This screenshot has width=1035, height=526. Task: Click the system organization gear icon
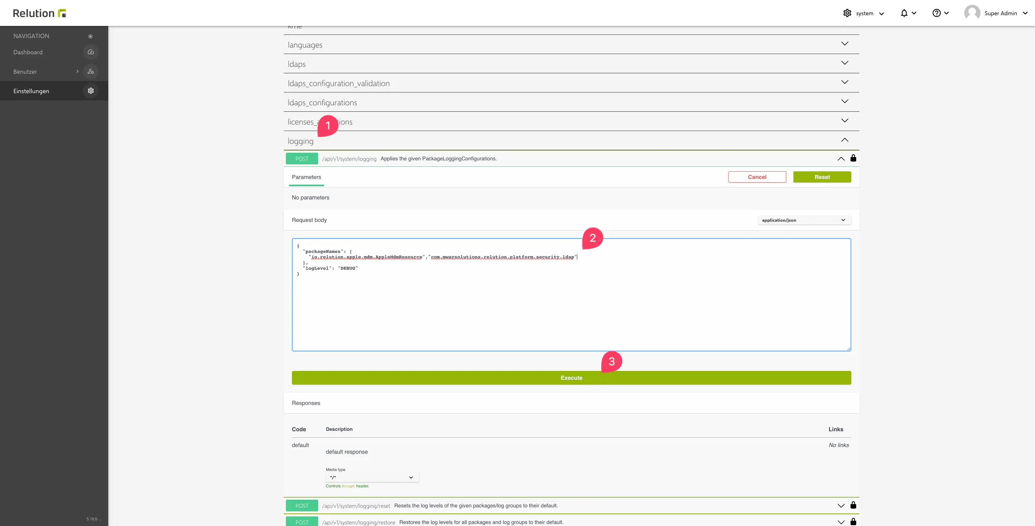[847, 13]
